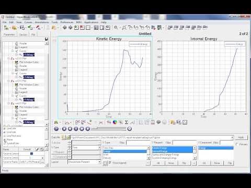Viewport: 251px width, 188px height.
Task: Open the Sigma statistics tool
Action: click(127, 122)
